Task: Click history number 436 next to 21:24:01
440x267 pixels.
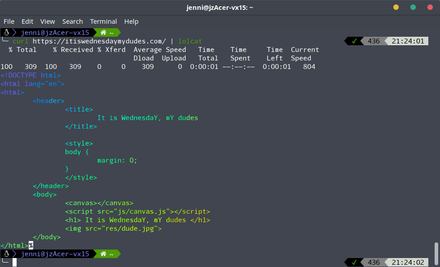Action: point(374,41)
